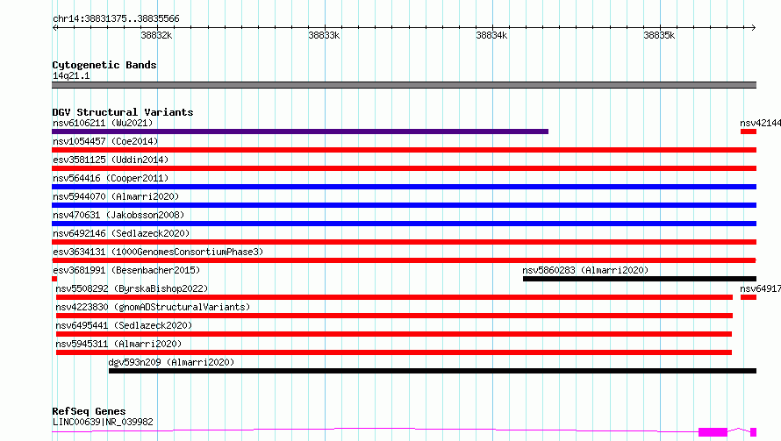Select the red esv3634131 variant bar

404,260
